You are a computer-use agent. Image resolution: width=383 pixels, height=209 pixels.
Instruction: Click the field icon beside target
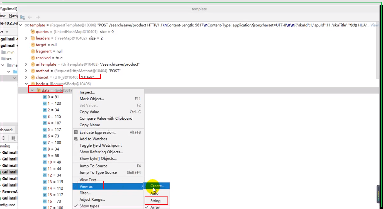[x=33, y=45]
